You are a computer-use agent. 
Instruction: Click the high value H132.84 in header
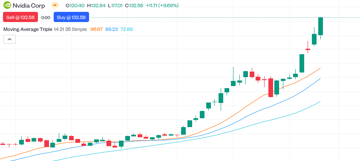[96, 5]
